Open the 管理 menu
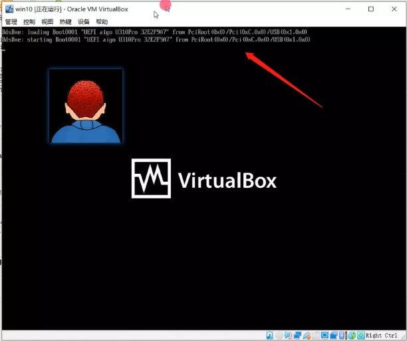The image size is (407, 341). [11, 22]
